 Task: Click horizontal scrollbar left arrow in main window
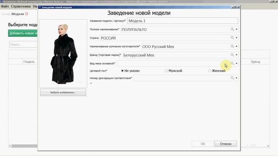pos(10,146)
